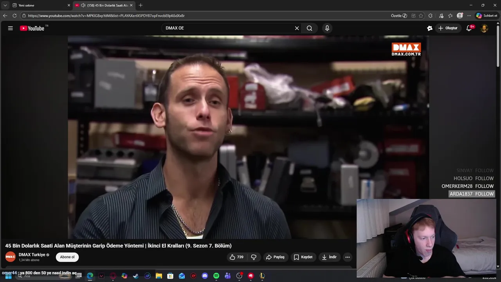
Task: Open the DMAX Turkiye channel avatar
Action: (x=11, y=257)
